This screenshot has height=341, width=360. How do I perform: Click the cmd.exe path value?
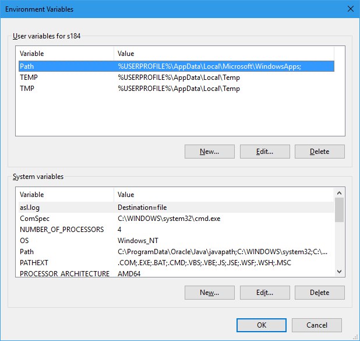click(x=169, y=219)
